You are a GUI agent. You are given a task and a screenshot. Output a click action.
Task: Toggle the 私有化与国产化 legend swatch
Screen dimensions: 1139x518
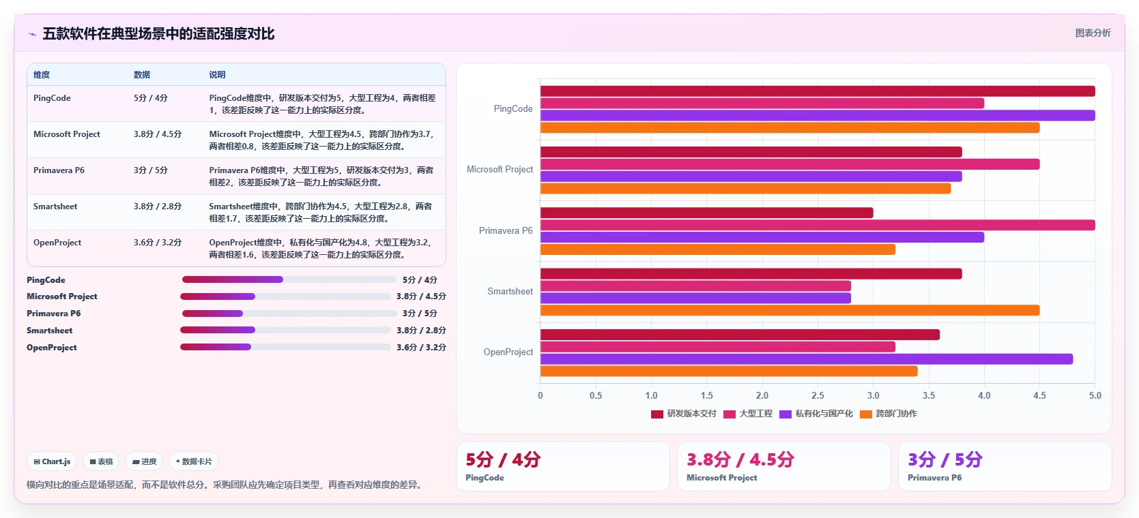pyautogui.click(x=785, y=414)
